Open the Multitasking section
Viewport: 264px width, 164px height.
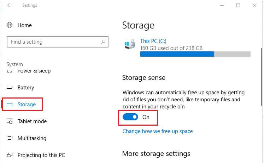pos(32,138)
